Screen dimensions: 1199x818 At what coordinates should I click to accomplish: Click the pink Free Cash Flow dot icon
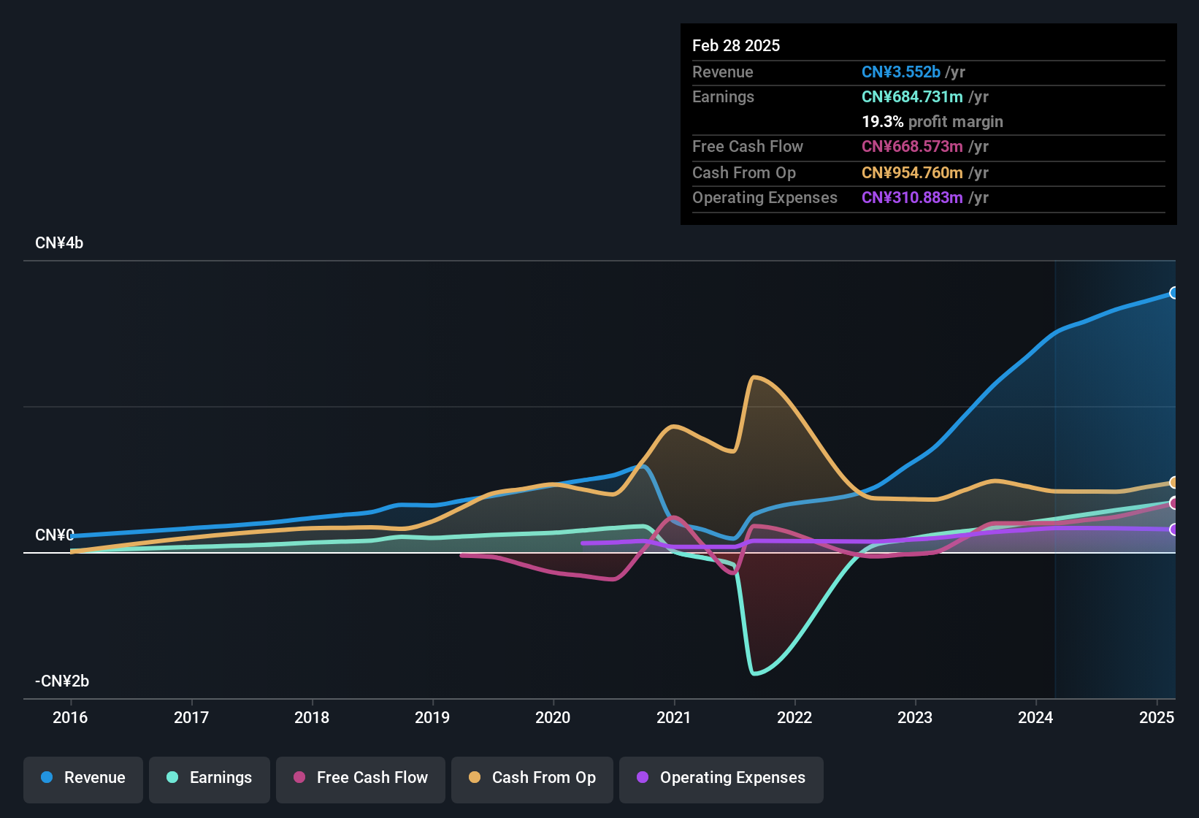tap(299, 778)
